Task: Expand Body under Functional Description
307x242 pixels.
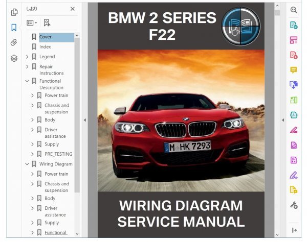Action: tap(33, 120)
